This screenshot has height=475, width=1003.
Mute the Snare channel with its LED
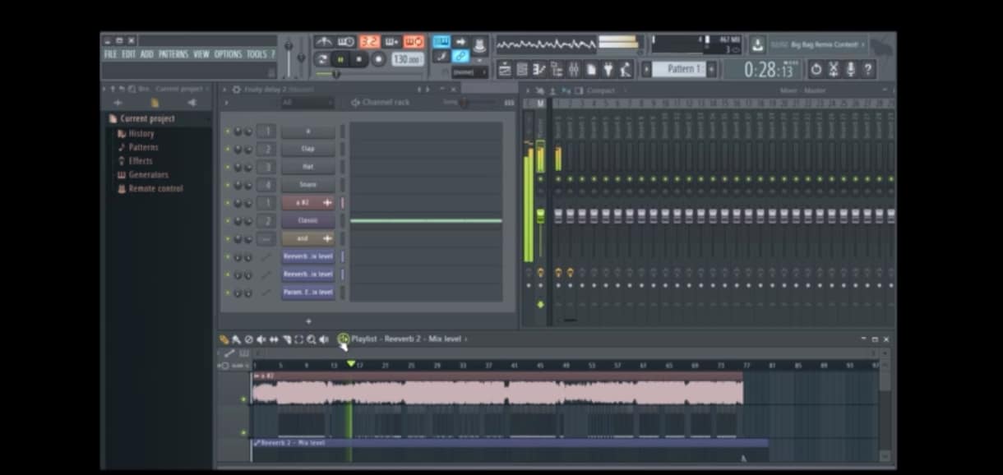point(228,186)
